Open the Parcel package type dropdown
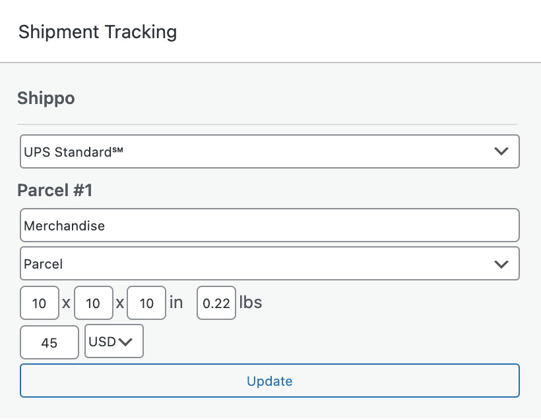Screen dimensions: 541x420 (269, 263)
